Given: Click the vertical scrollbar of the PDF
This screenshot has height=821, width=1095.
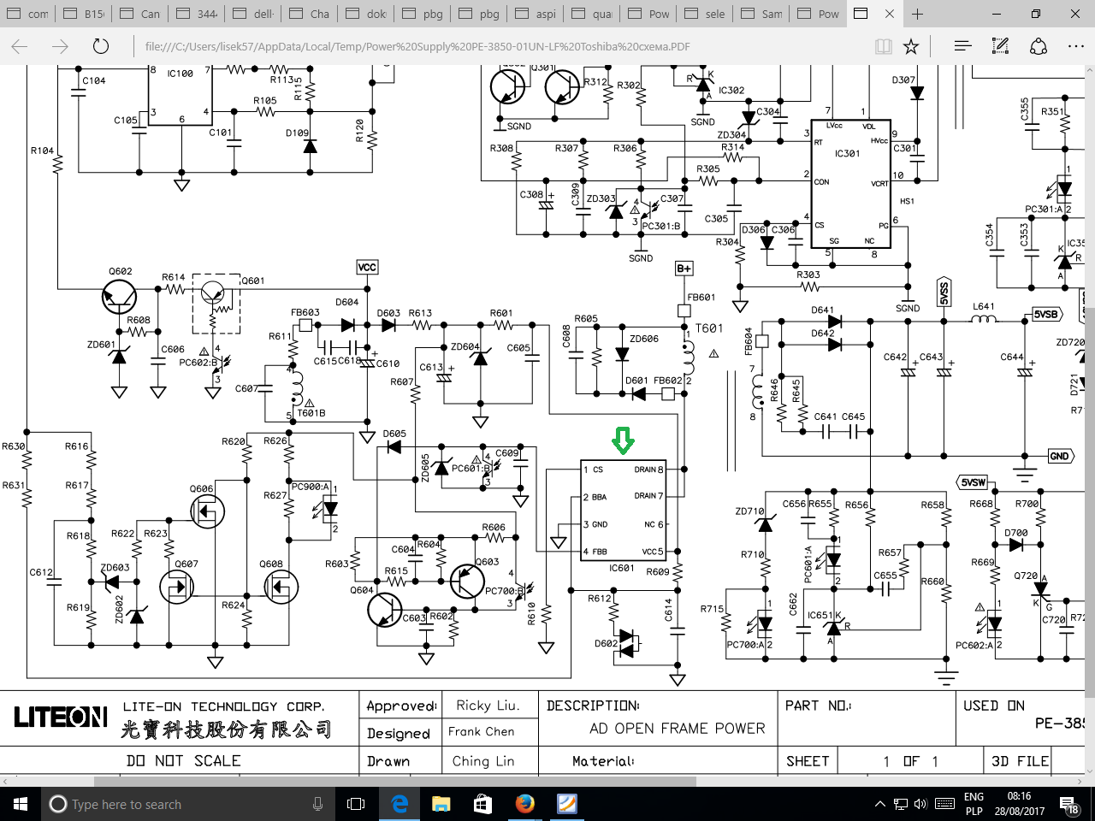Looking at the screenshot, I should [1090, 419].
